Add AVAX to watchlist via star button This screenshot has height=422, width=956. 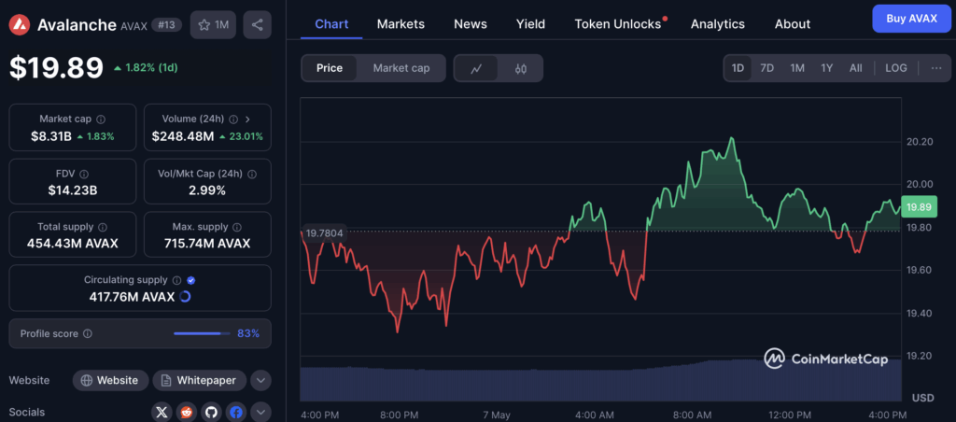213,25
